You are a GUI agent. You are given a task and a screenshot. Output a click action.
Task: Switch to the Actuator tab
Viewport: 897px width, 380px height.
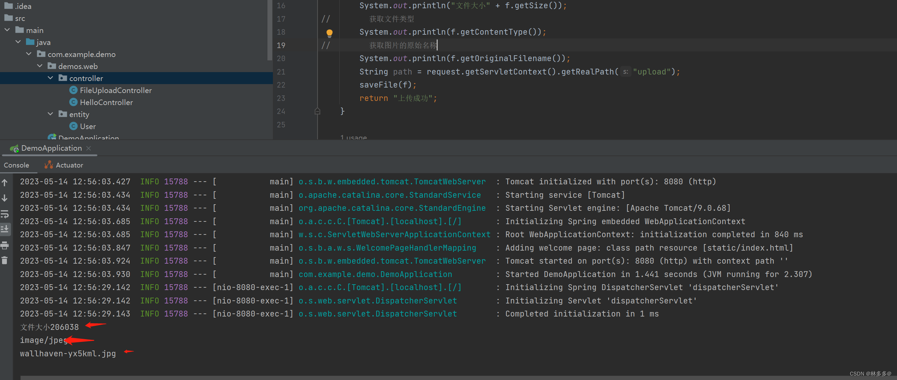tap(64, 165)
